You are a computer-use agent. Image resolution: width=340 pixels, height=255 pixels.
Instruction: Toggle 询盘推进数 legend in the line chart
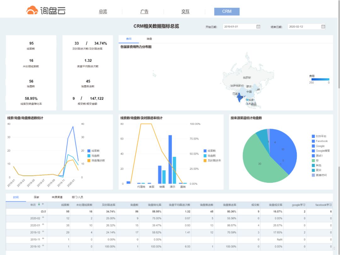click(96, 161)
